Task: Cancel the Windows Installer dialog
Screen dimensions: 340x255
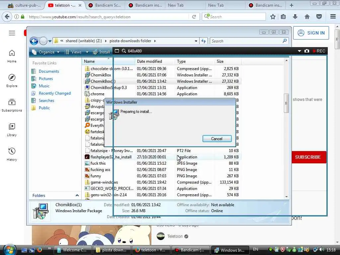Action: 217,139
